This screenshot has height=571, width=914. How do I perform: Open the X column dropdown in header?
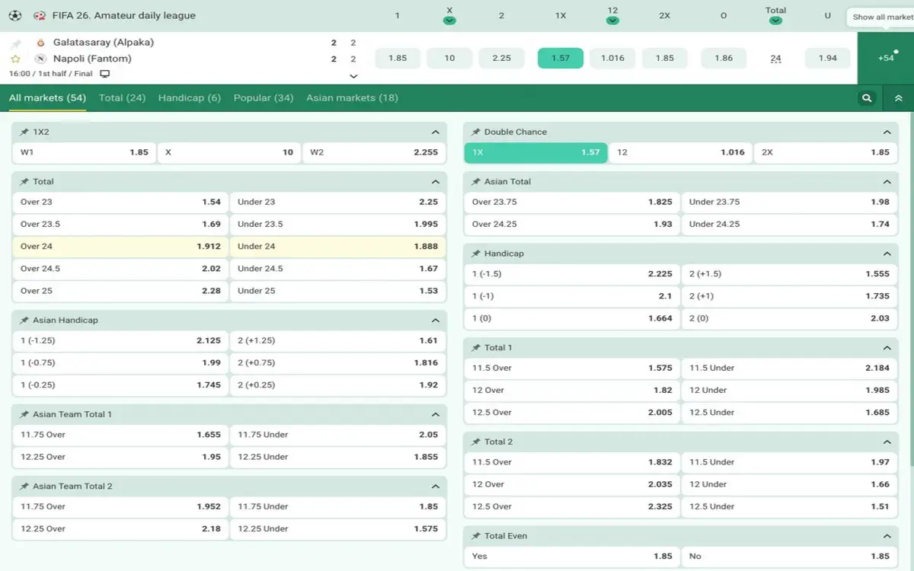click(x=449, y=21)
